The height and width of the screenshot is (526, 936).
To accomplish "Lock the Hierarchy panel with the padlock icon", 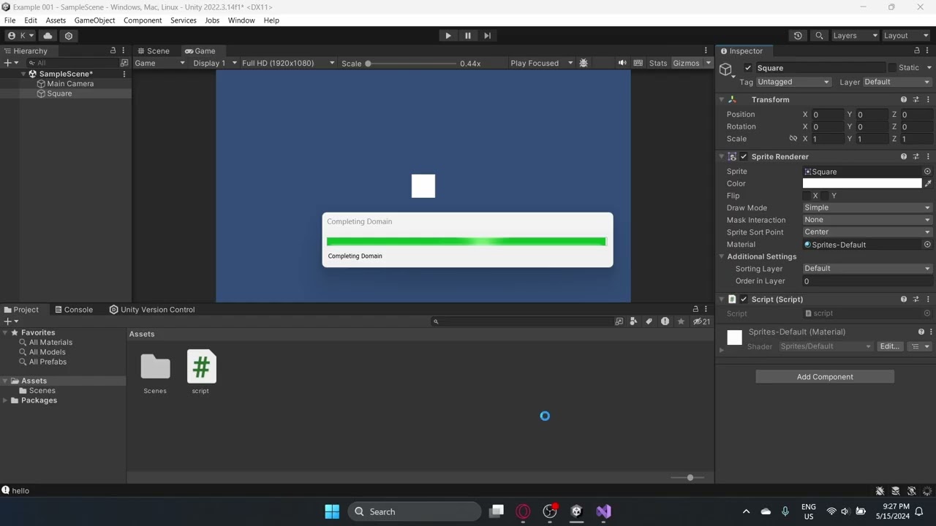I will pos(113,50).
